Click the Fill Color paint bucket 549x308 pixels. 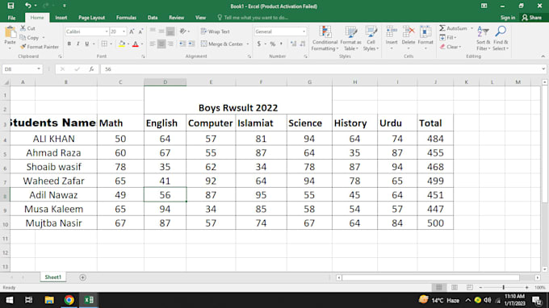click(x=121, y=44)
